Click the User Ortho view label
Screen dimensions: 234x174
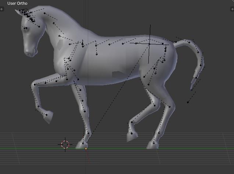pos(17,3)
